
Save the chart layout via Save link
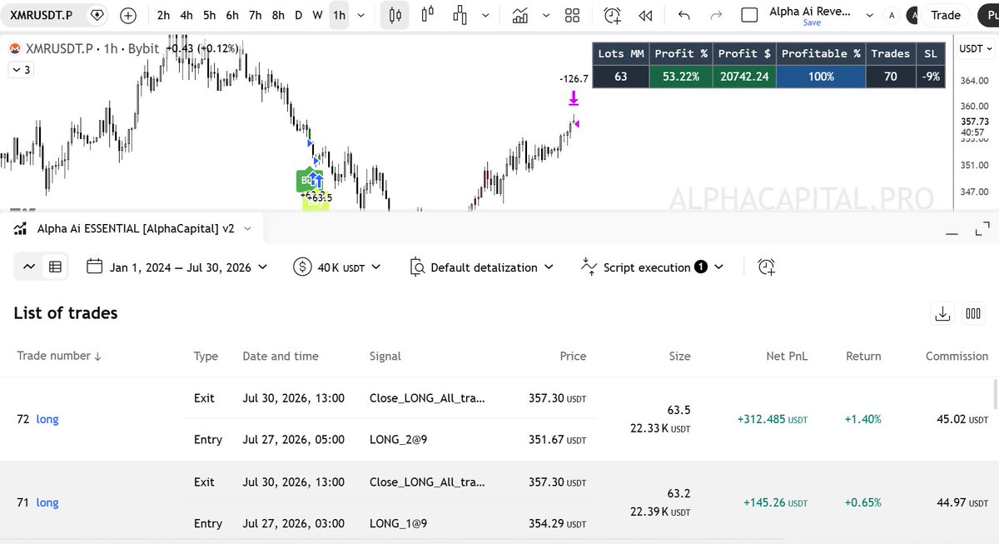pos(812,23)
